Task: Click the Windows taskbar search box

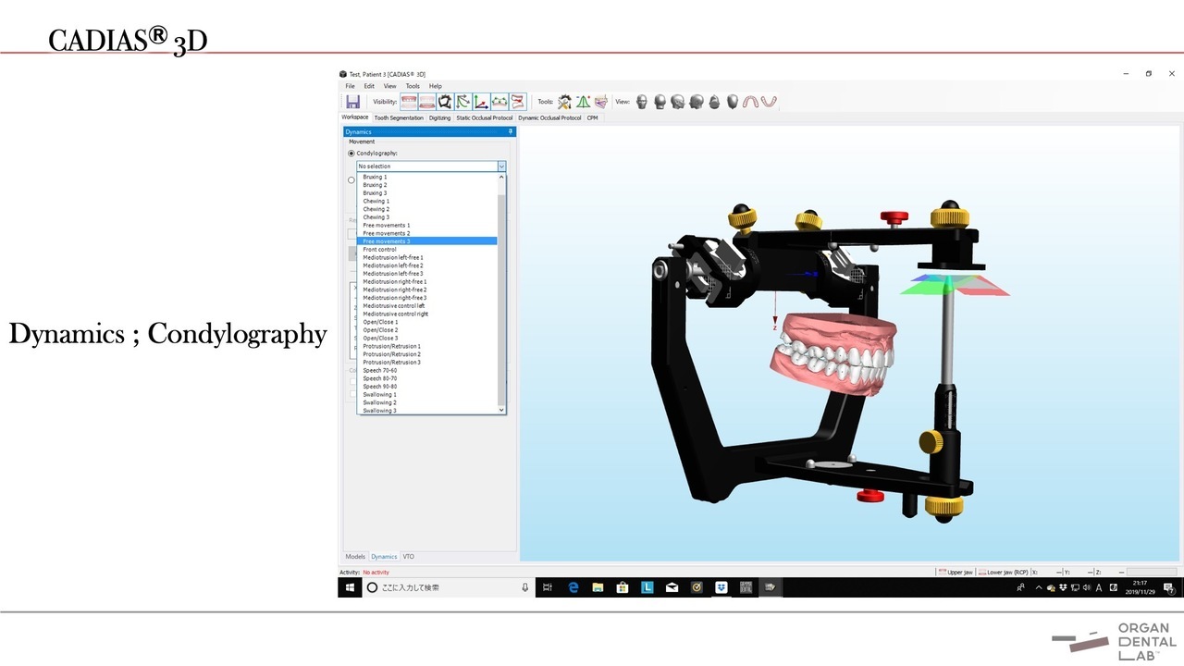Action: pos(449,587)
